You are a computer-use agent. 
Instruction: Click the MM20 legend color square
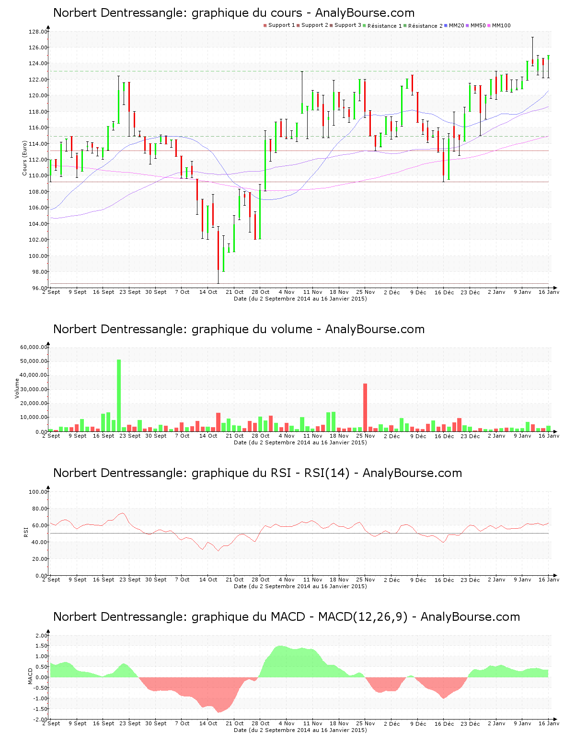(x=446, y=25)
